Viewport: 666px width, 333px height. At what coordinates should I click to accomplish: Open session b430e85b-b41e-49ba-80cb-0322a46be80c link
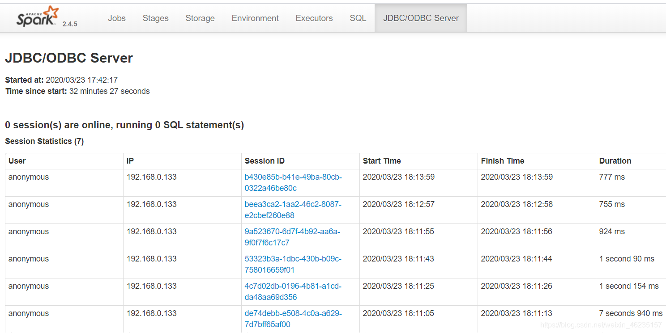[x=293, y=182]
